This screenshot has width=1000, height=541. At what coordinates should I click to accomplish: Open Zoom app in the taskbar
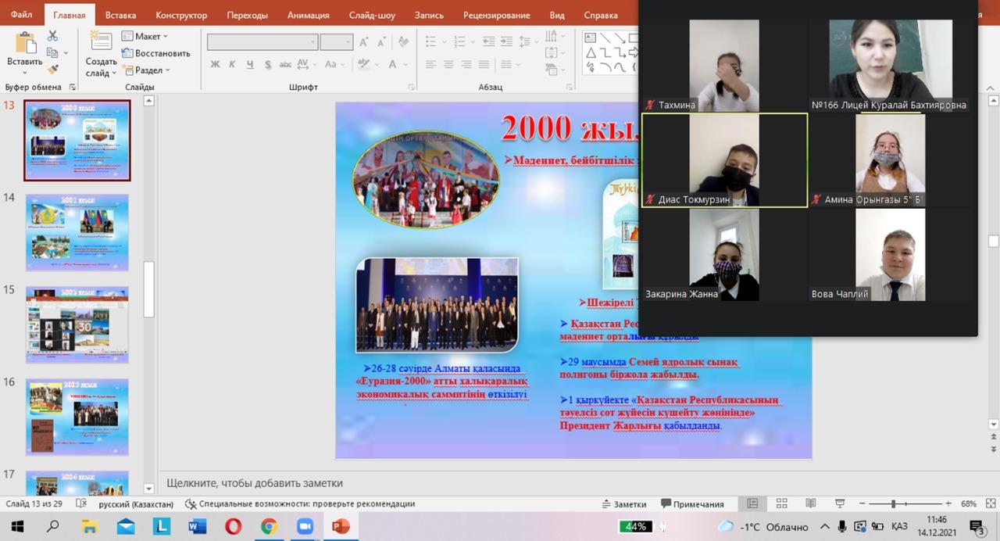tap(305, 527)
